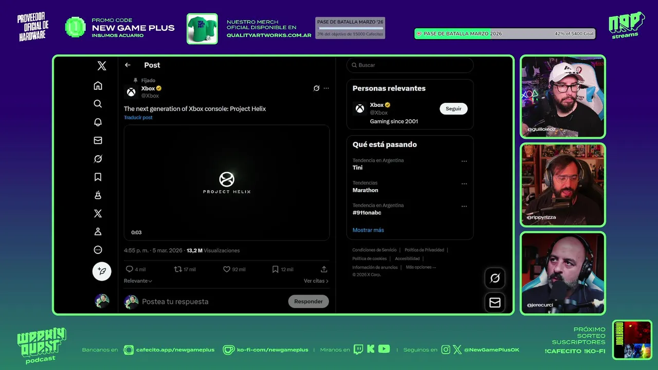Click the green merch t-shirt thumbnail
The image size is (658, 370).
point(202,29)
